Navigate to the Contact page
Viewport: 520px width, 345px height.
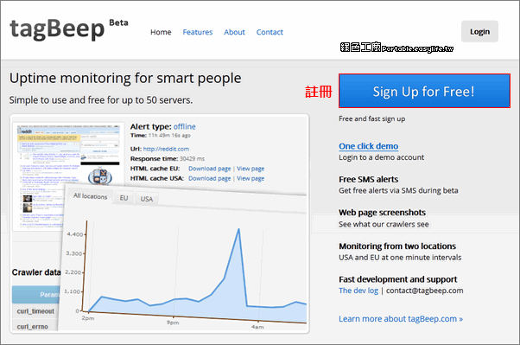(270, 32)
